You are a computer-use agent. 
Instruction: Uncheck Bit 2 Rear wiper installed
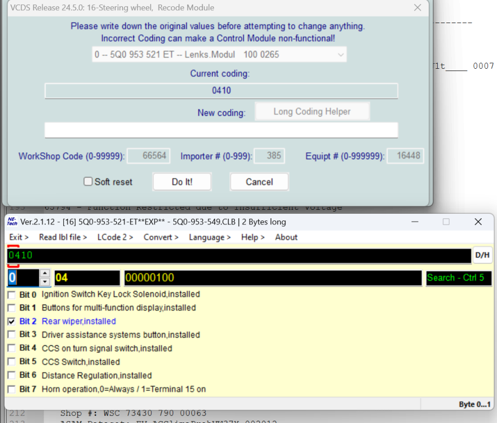[x=11, y=321]
